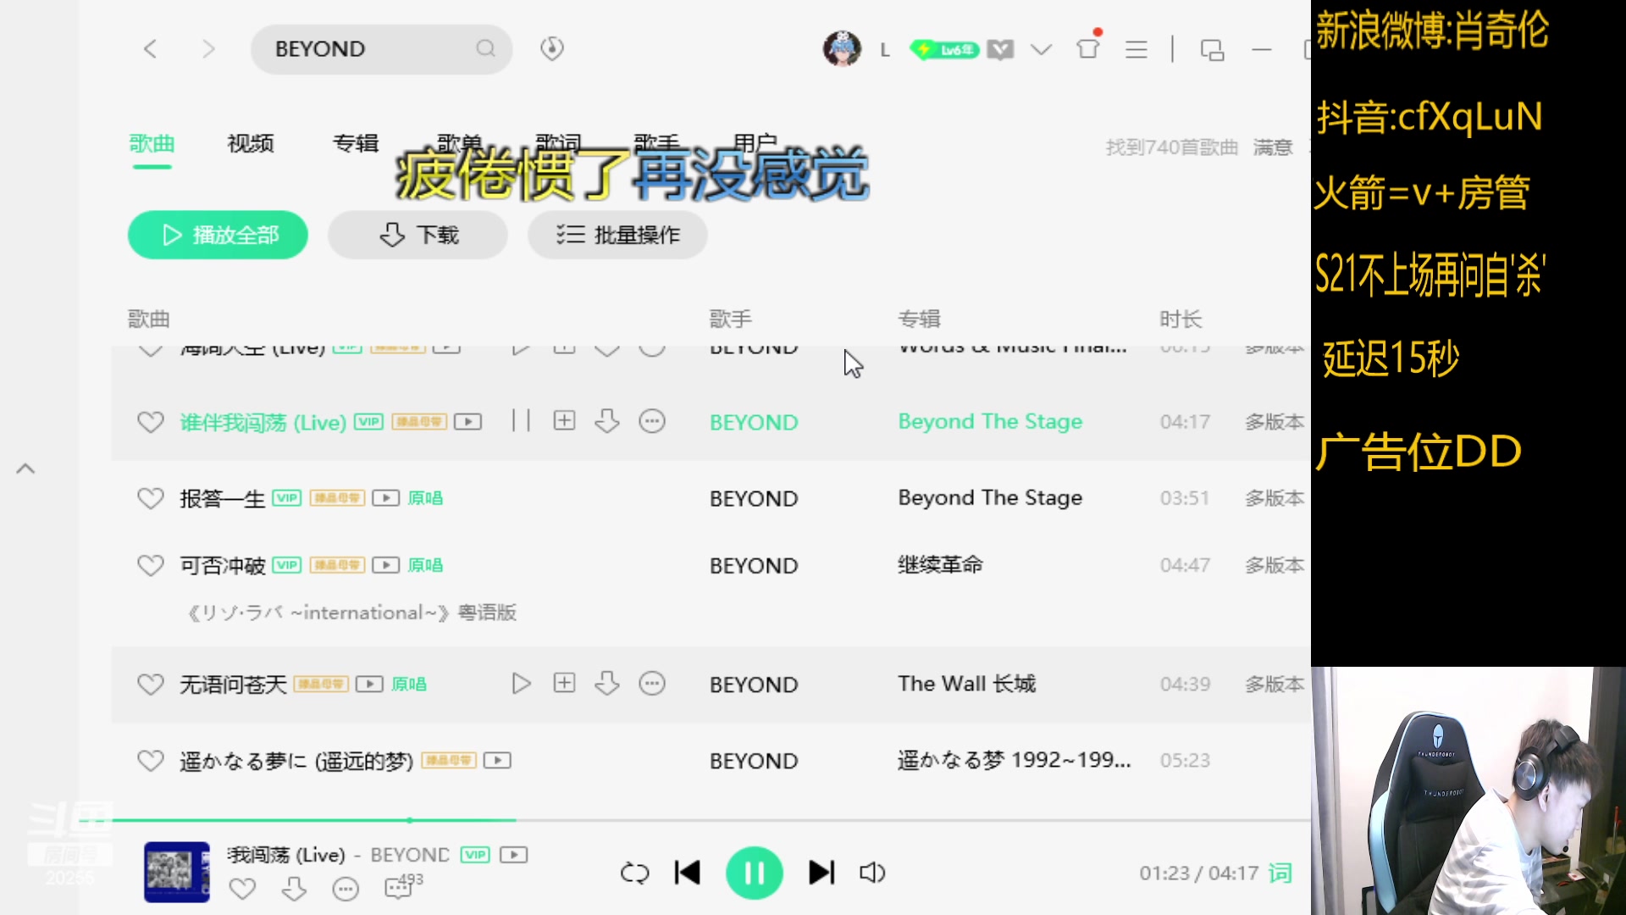The height and width of the screenshot is (915, 1626).
Task: Expand 多版本 for 报答一生
Action: [x=1275, y=498]
